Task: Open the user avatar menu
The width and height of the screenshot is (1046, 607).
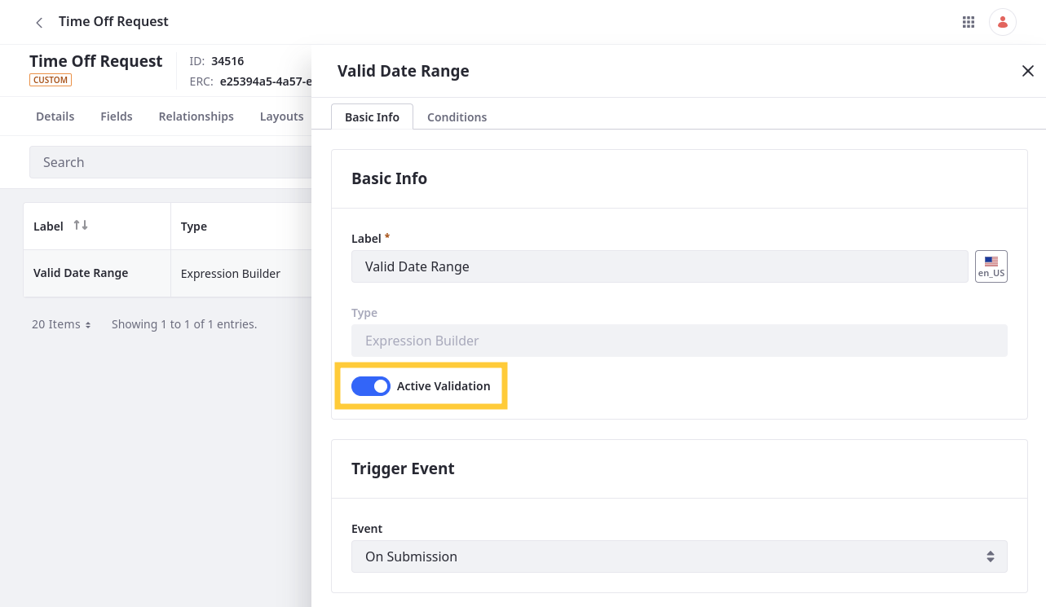Action: (x=1003, y=22)
